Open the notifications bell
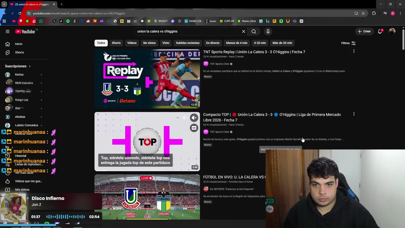This screenshot has height=228, width=405. click(380, 31)
